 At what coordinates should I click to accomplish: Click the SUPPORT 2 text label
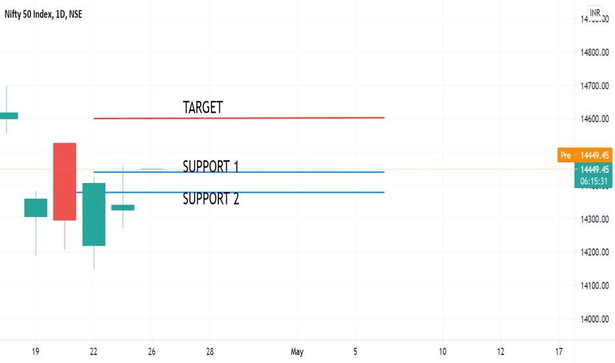tap(210, 199)
